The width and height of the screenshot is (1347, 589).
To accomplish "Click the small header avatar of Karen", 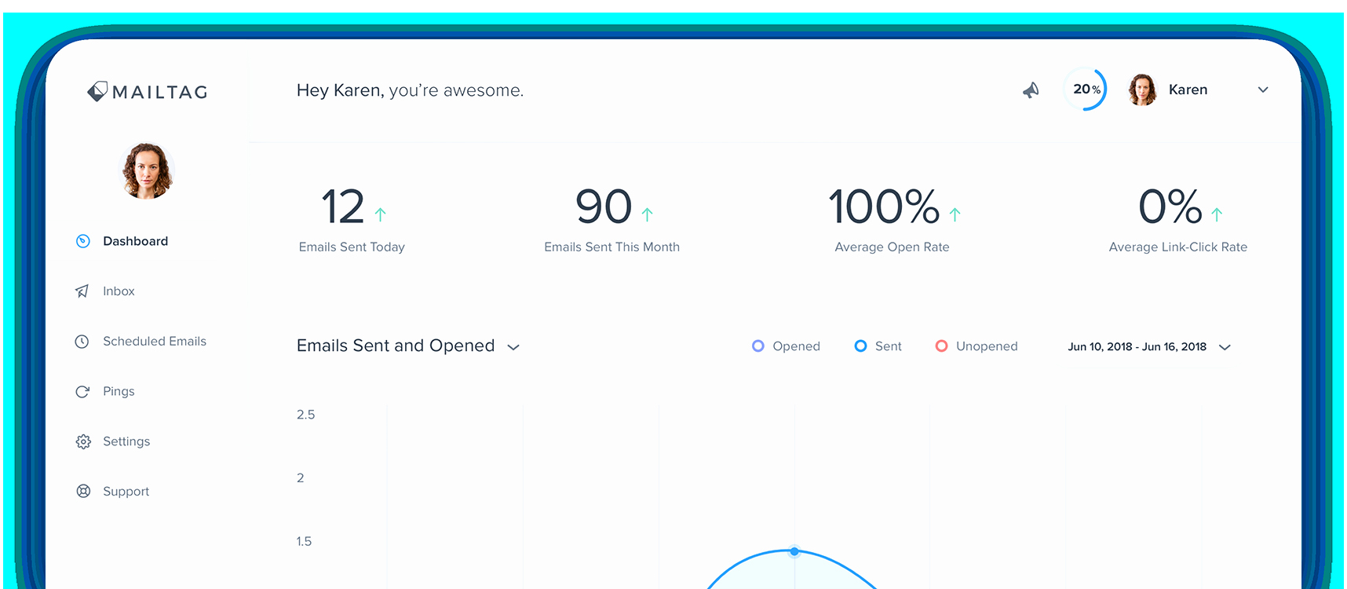I will coord(1142,90).
